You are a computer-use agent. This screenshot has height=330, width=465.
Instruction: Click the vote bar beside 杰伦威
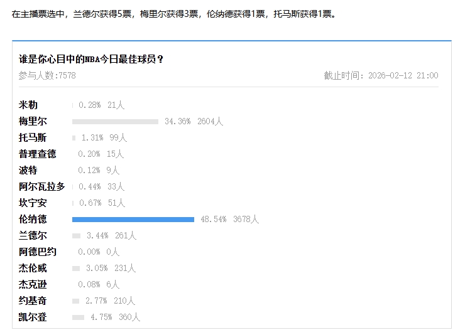(76, 269)
